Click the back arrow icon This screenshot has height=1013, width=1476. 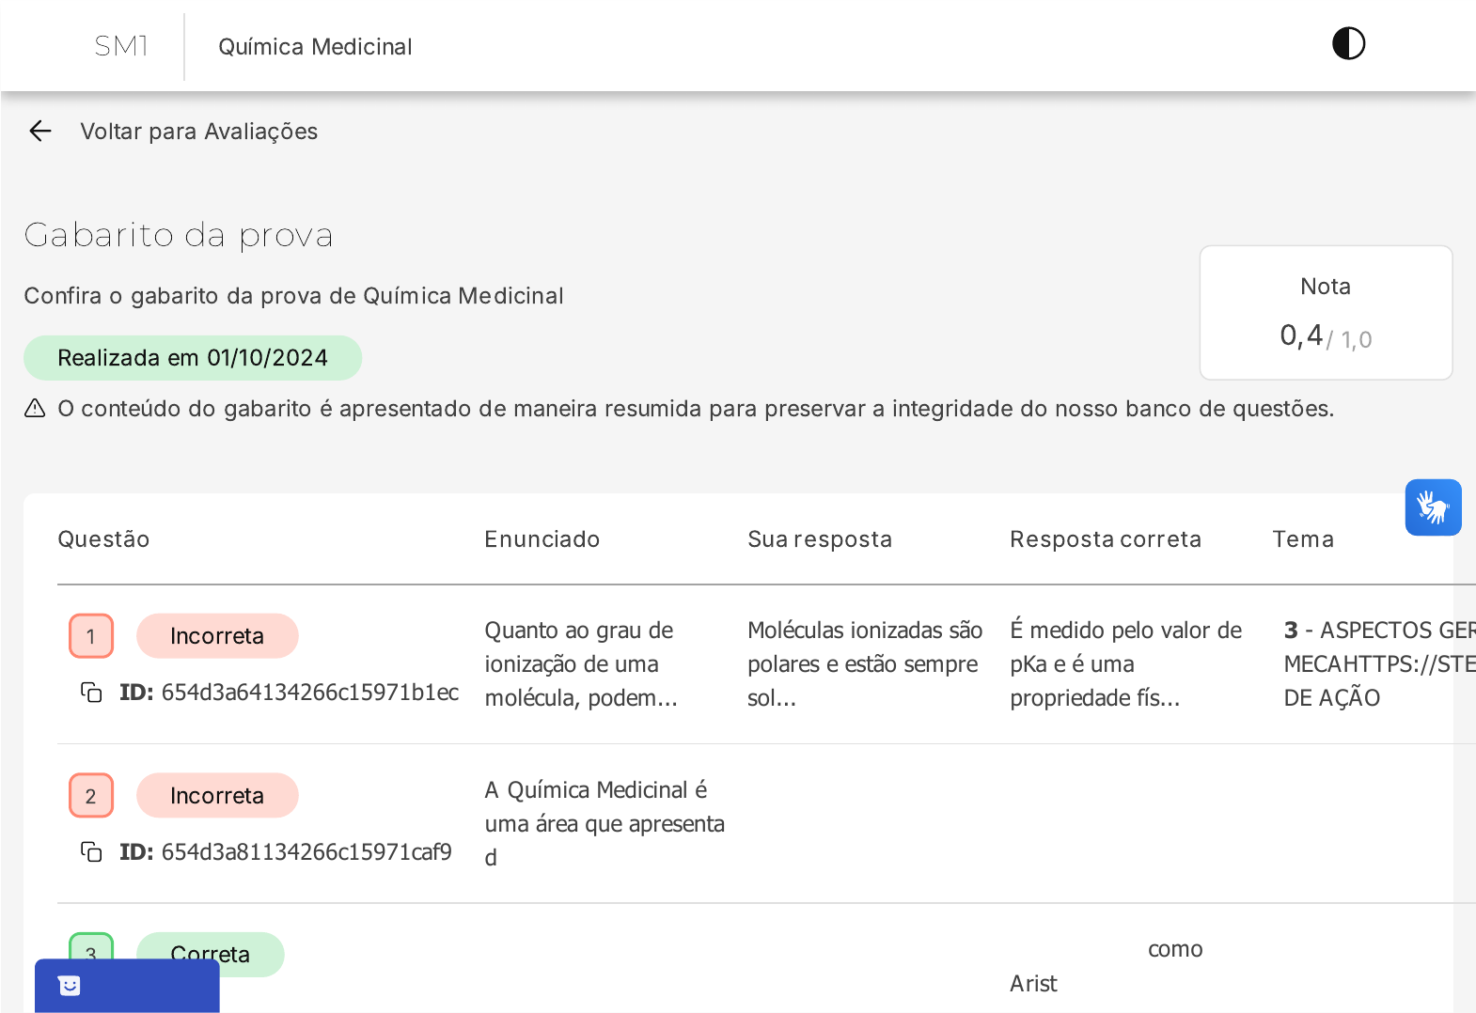point(40,131)
